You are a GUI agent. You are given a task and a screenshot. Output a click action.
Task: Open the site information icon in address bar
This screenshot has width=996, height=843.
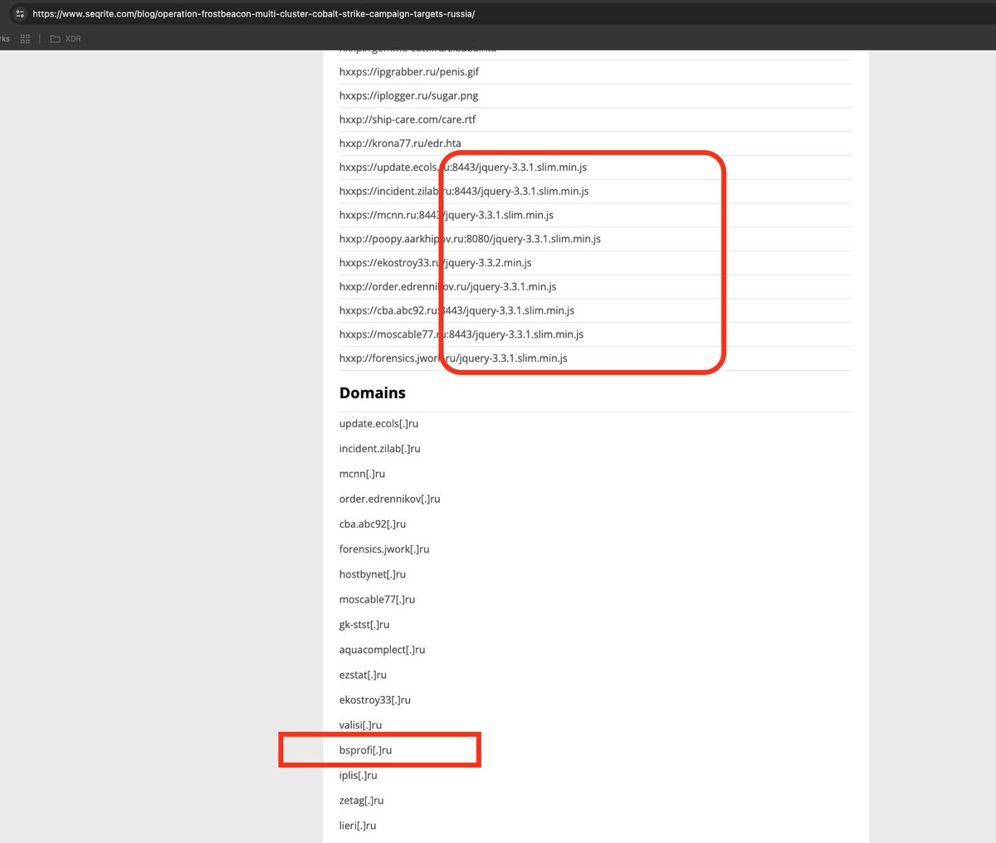21,13
